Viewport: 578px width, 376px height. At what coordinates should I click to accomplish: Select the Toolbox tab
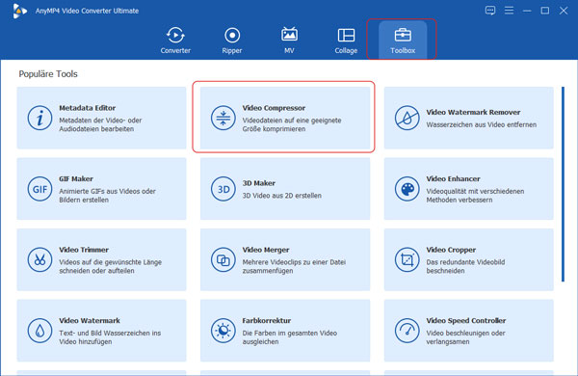[403, 40]
